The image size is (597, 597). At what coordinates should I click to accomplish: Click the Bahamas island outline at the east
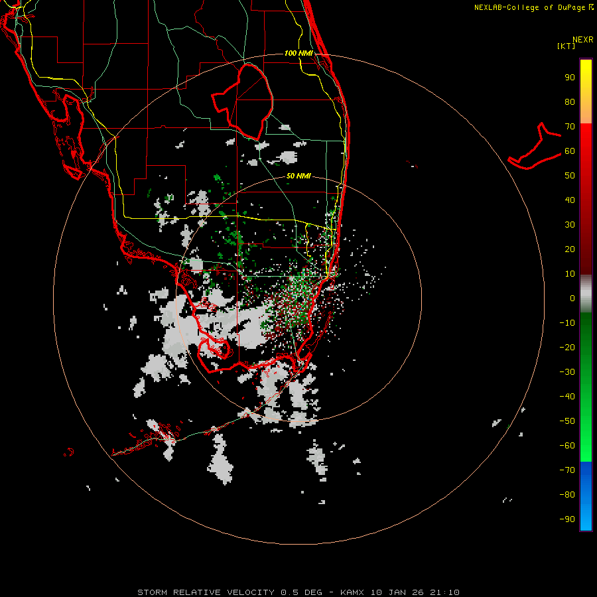coord(534,146)
